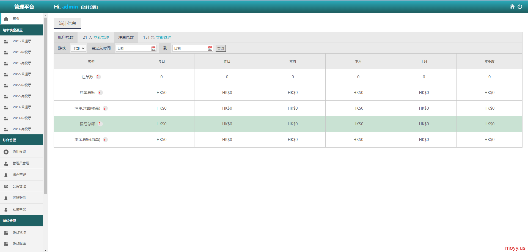Open 账户管理 menu item
Screen dimensions: 528x252
tap(22, 175)
